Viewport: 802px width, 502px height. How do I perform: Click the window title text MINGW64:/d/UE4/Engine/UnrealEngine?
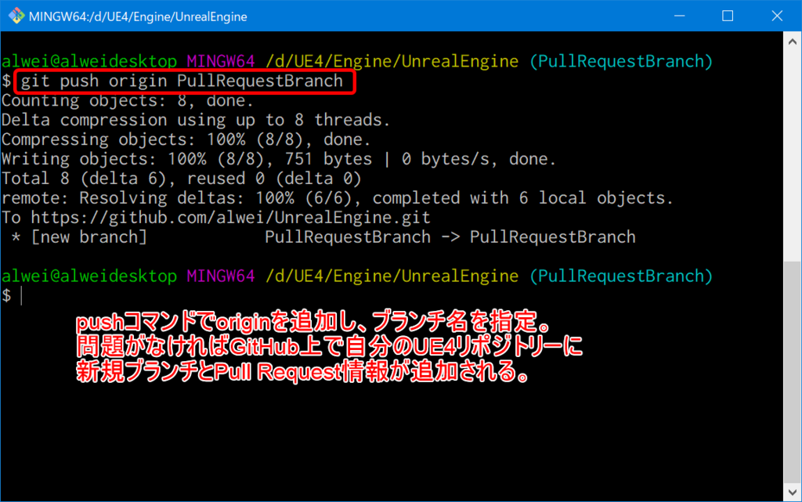(138, 17)
